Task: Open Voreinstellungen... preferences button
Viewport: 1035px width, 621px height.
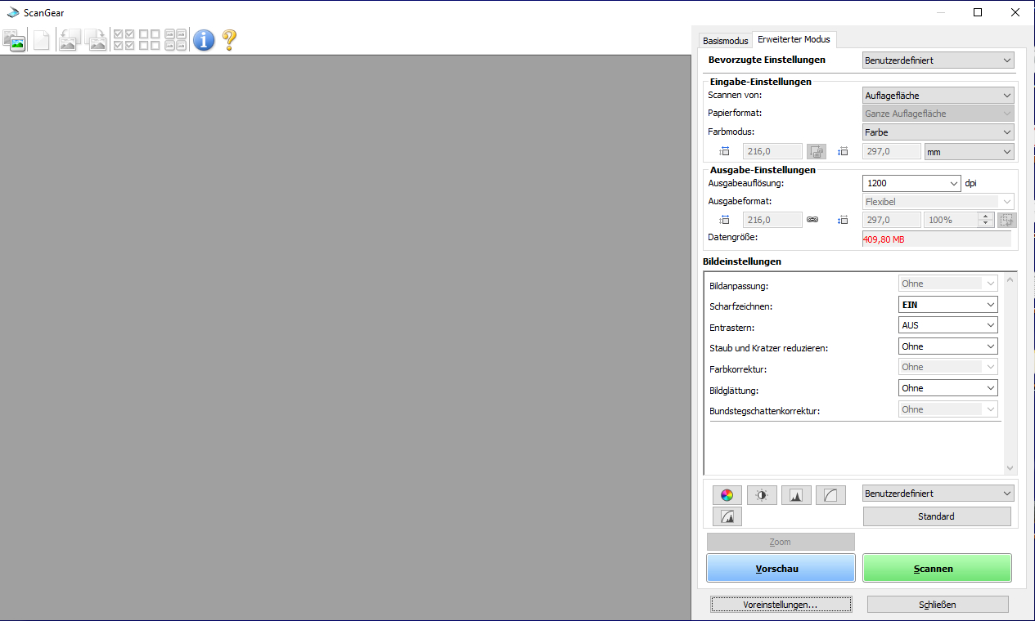Action: [781, 605]
